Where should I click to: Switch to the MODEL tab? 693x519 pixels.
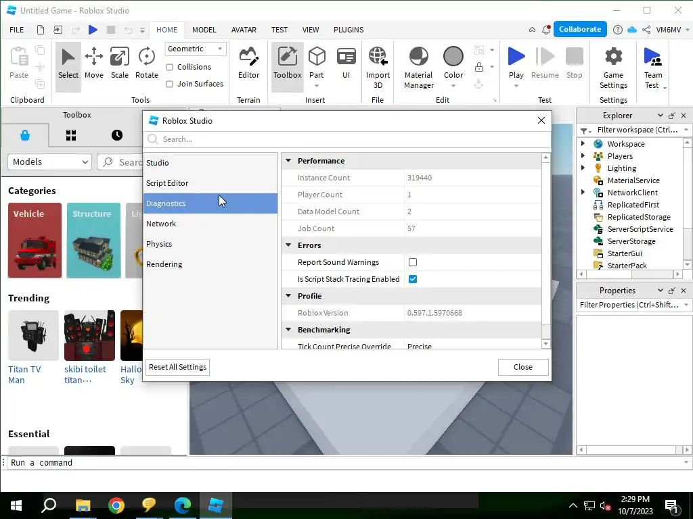204,30
